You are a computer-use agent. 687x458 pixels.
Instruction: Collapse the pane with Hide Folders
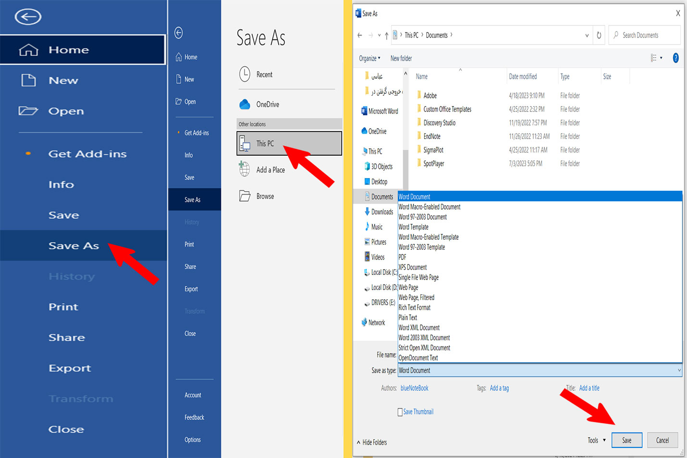(372, 442)
